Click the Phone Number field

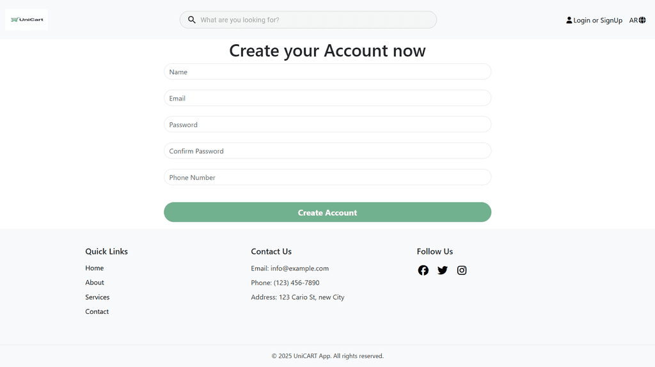click(327, 178)
